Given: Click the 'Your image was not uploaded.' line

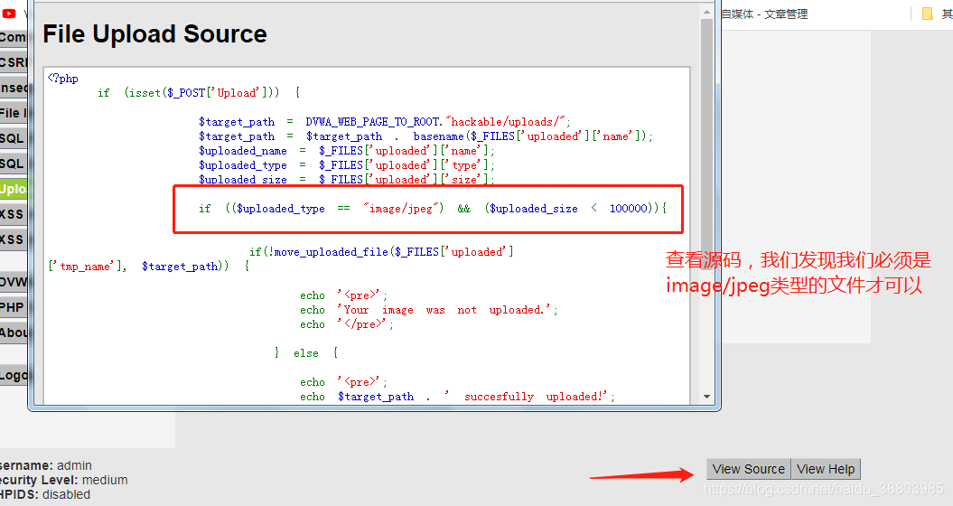Looking at the screenshot, I should tap(428, 310).
